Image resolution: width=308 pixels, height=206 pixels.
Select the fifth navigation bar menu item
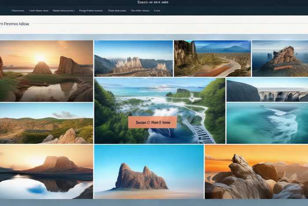point(118,10)
